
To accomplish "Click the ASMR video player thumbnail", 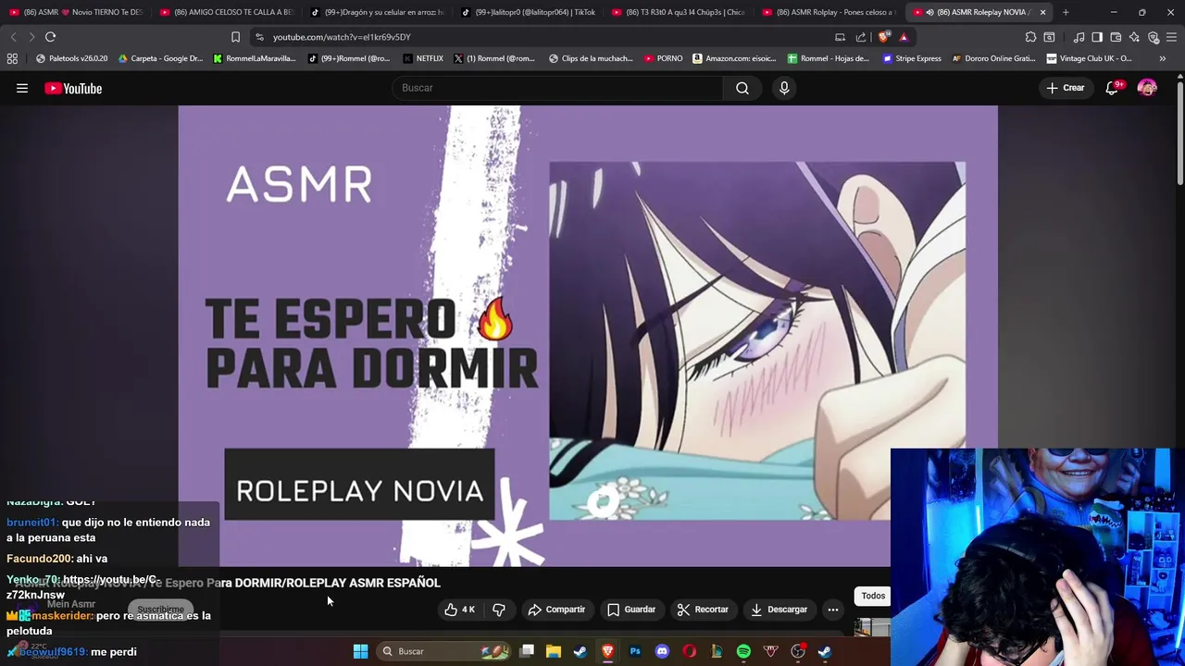I will point(588,336).
